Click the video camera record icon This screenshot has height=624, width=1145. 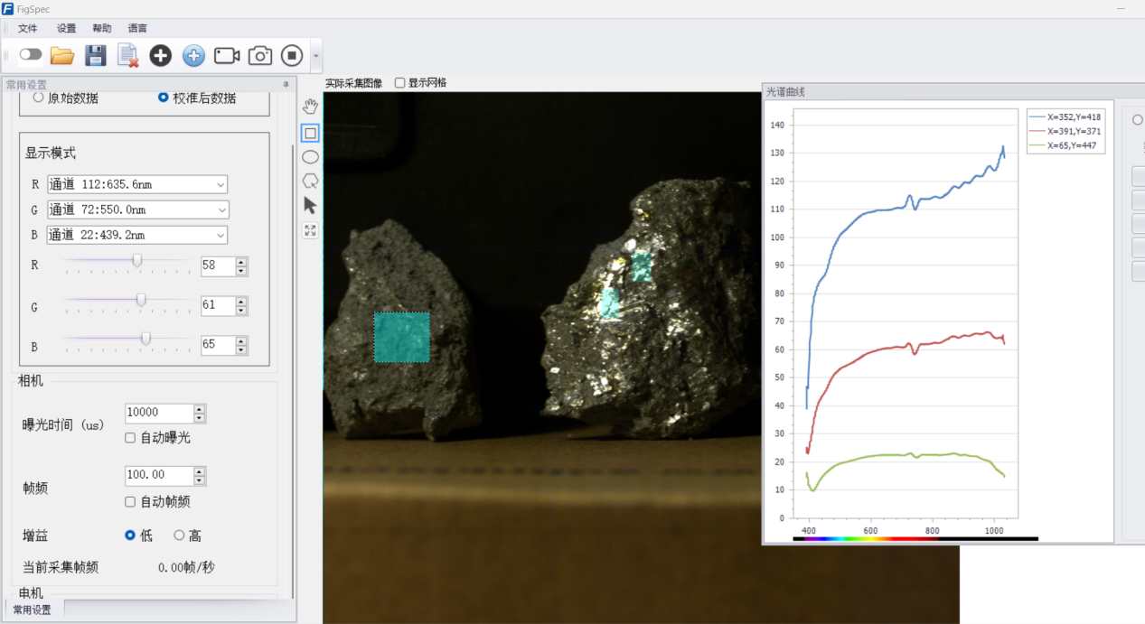pos(227,56)
